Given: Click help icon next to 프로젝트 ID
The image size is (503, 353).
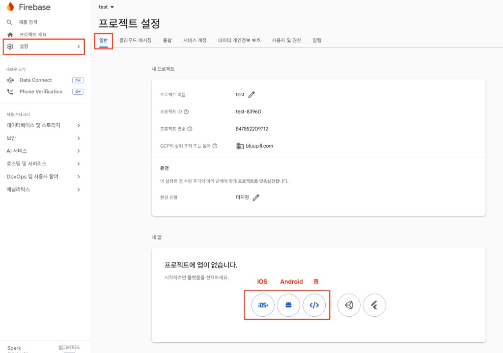Looking at the screenshot, I should 186,112.
